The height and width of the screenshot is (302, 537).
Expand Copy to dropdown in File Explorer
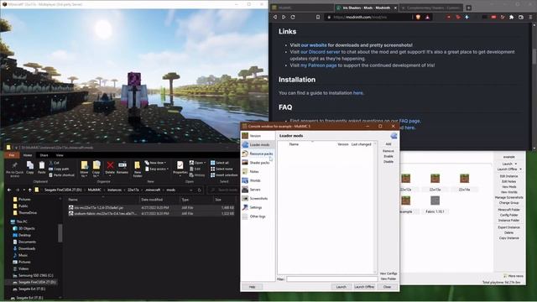pyautogui.click(x=96, y=174)
